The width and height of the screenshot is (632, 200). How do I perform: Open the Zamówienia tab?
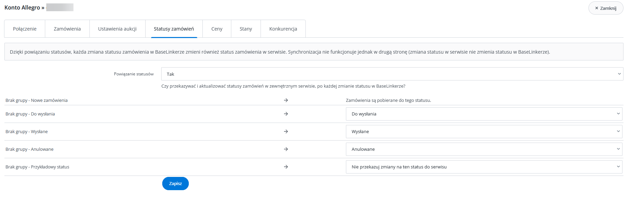[x=67, y=29]
